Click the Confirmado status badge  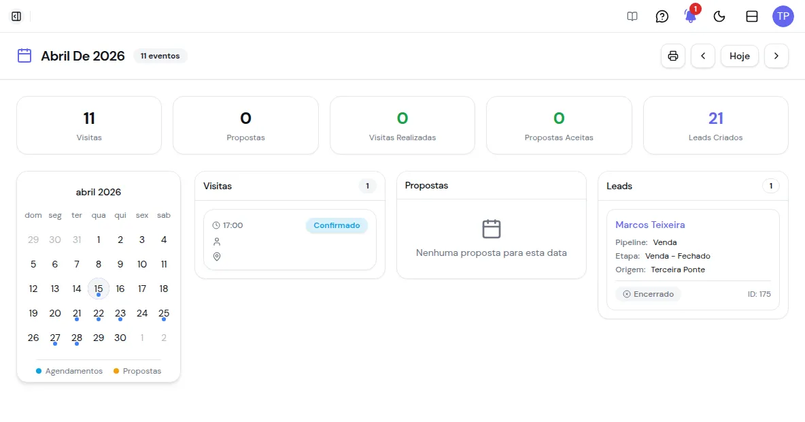(x=337, y=225)
